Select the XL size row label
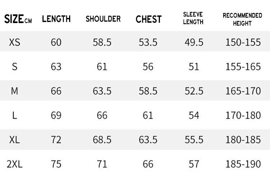 (x=14, y=140)
